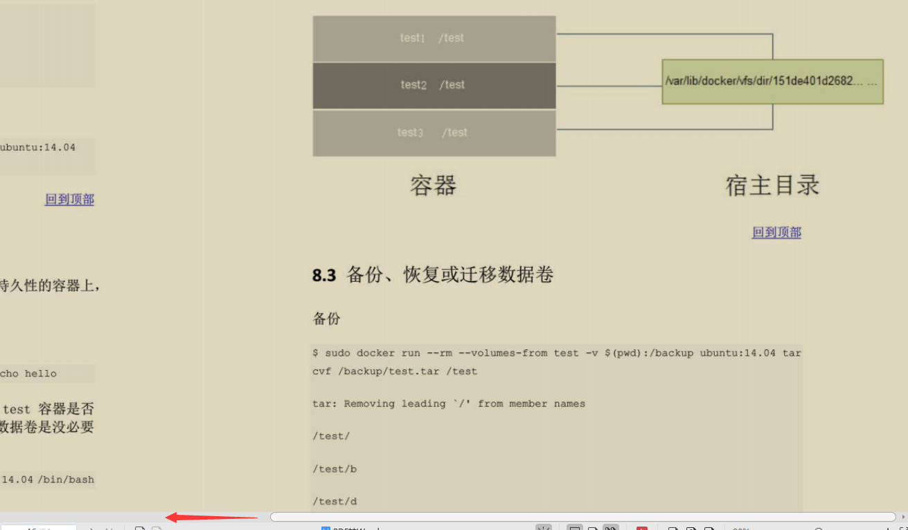Click the green /var/lib/docker path box in the diagram
Viewport: 908px width, 530px height.
(x=772, y=81)
